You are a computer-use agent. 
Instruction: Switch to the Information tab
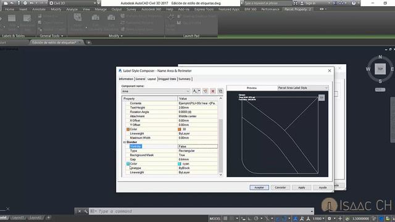126,79
